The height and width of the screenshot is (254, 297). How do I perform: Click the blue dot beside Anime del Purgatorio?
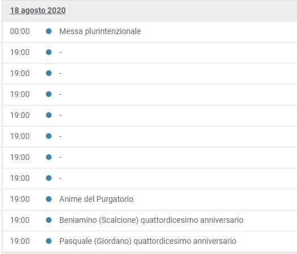(x=49, y=199)
